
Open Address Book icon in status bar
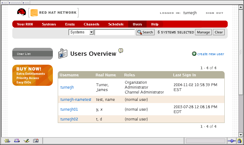36,141
